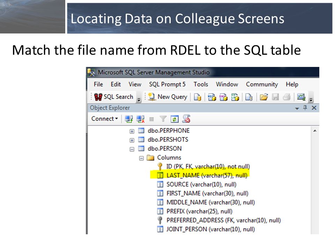Click the Activity Monitor icon
The width and height of the screenshot is (335, 251).
point(301,97)
